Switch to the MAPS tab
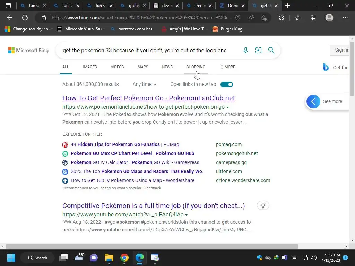This screenshot has width=355, height=266. click(x=143, y=67)
